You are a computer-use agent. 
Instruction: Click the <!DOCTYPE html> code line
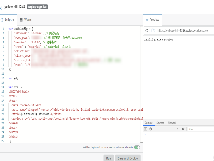point(19,92)
